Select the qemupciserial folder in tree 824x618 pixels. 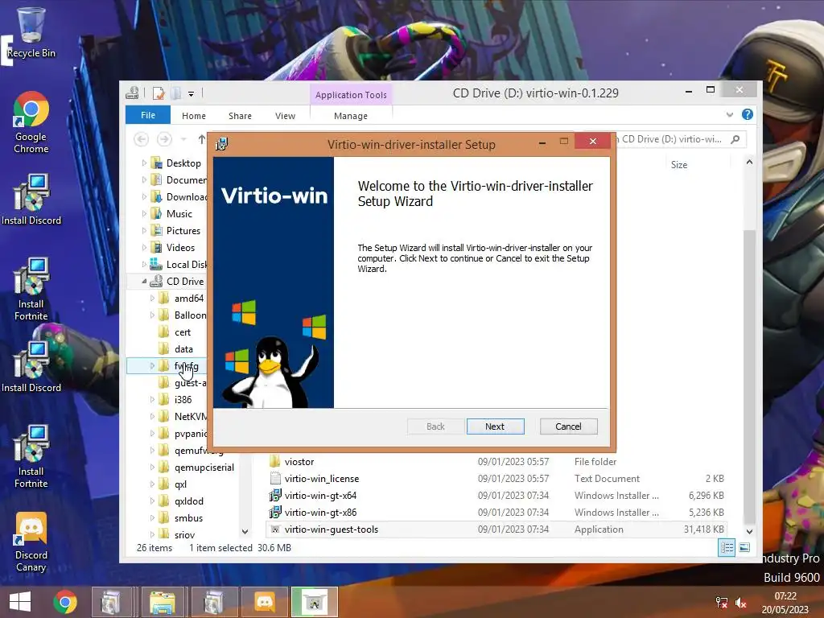[x=204, y=468]
